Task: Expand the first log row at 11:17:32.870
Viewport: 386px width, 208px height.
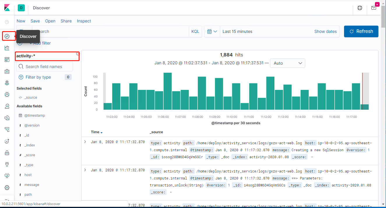Action: (x=85, y=142)
